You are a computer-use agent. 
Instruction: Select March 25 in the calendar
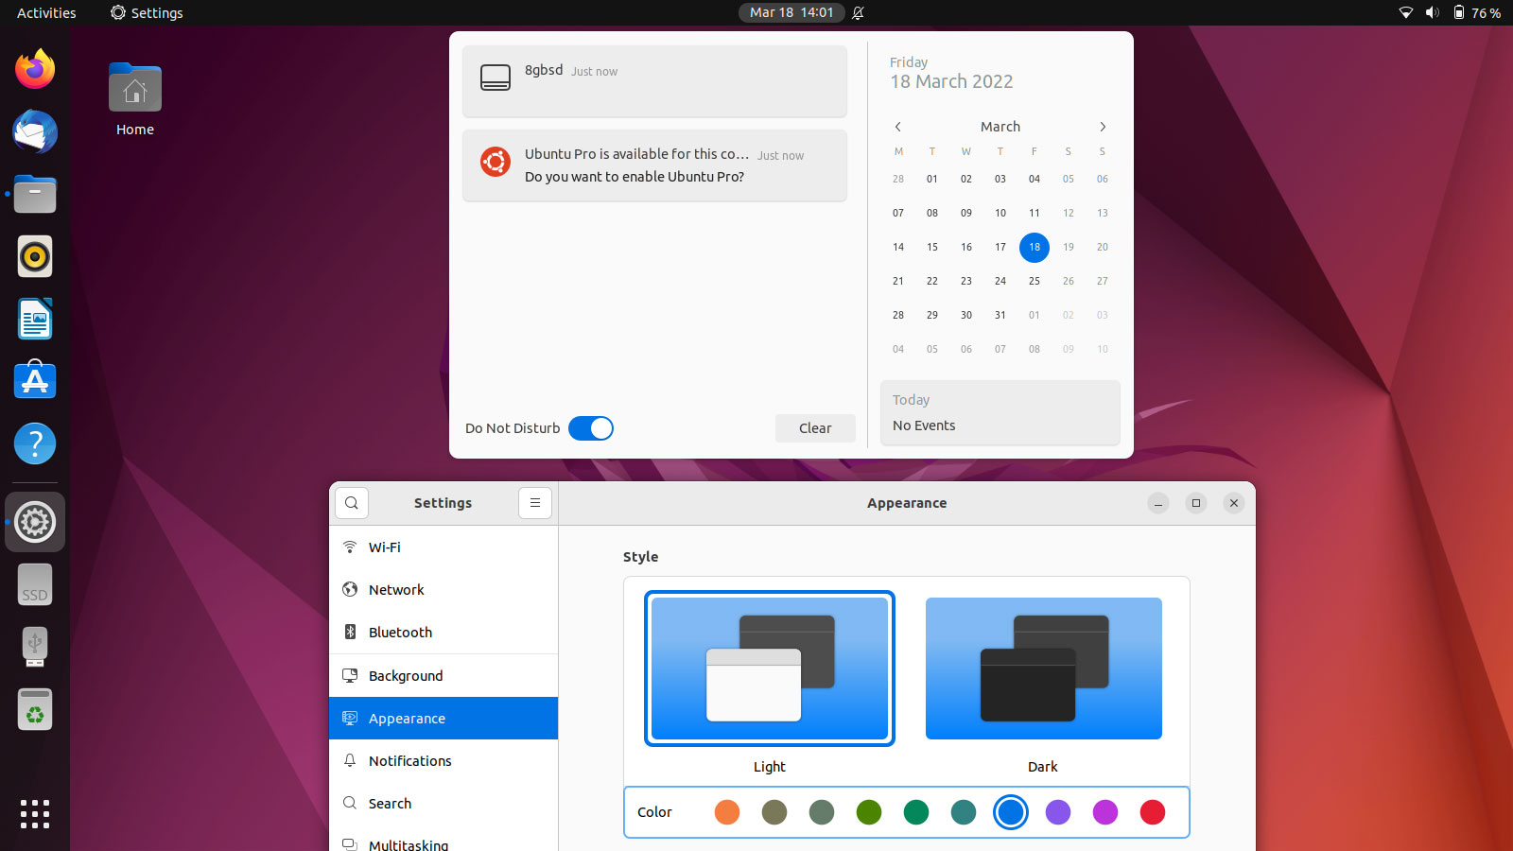(x=1035, y=281)
